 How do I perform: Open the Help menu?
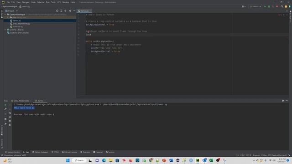click(73, 2)
